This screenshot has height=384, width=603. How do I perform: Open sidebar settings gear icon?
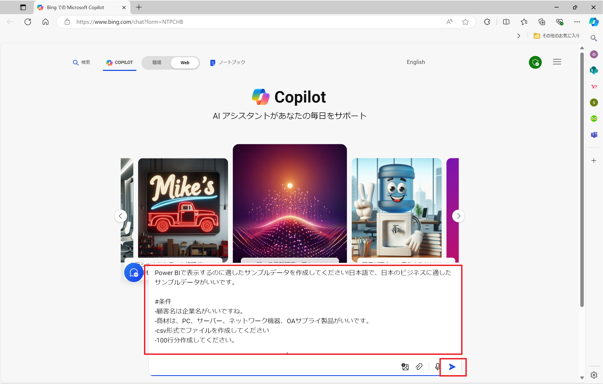594,375
